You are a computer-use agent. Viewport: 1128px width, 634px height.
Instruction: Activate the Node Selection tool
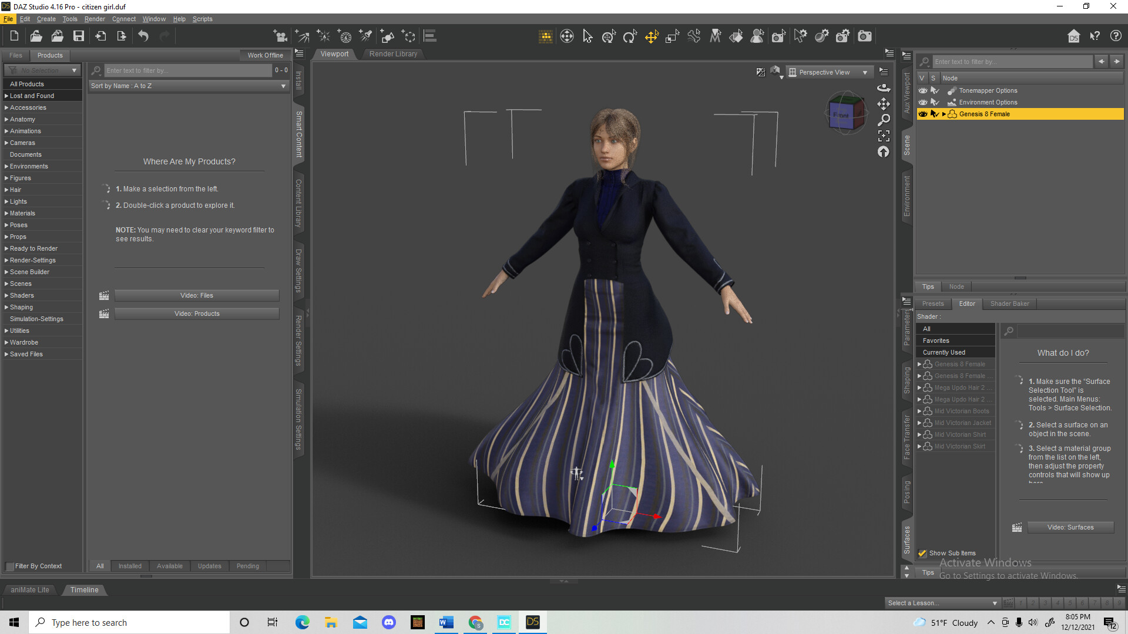point(588,36)
